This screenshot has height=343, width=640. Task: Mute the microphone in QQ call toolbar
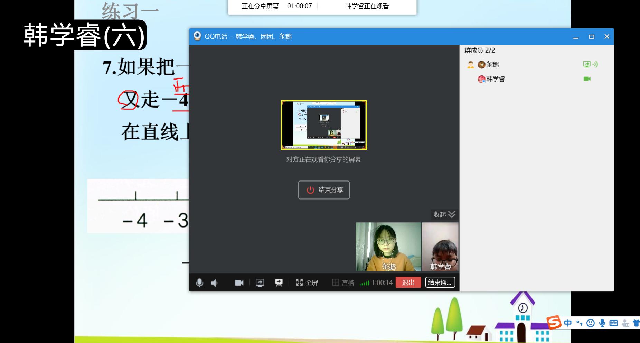tap(199, 283)
